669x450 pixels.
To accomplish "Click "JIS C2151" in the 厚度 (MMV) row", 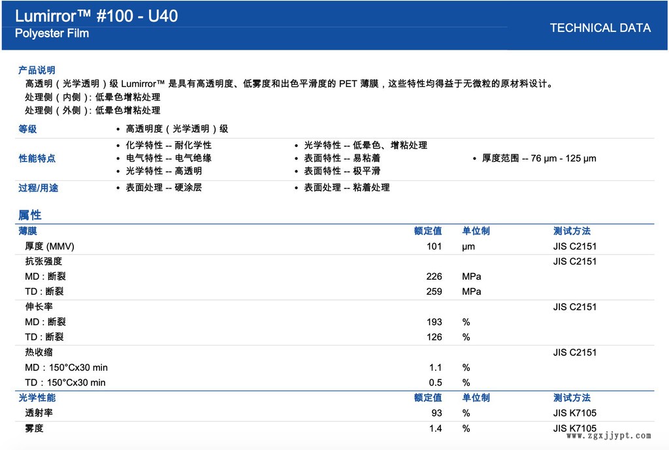I will 575,246.
